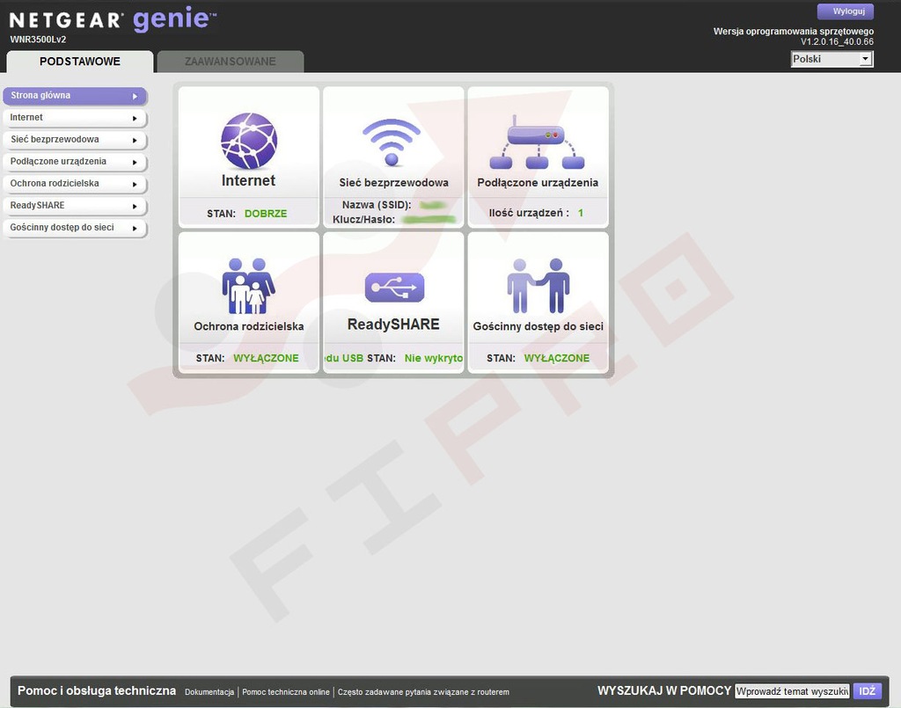Expand arrow on Strona główna menu item
The width and height of the screenshot is (901, 708).
tap(135, 97)
